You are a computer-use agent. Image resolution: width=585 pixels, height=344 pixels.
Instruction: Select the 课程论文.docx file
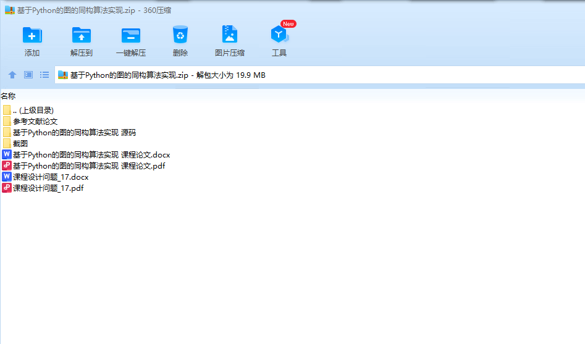(x=86, y=155)
